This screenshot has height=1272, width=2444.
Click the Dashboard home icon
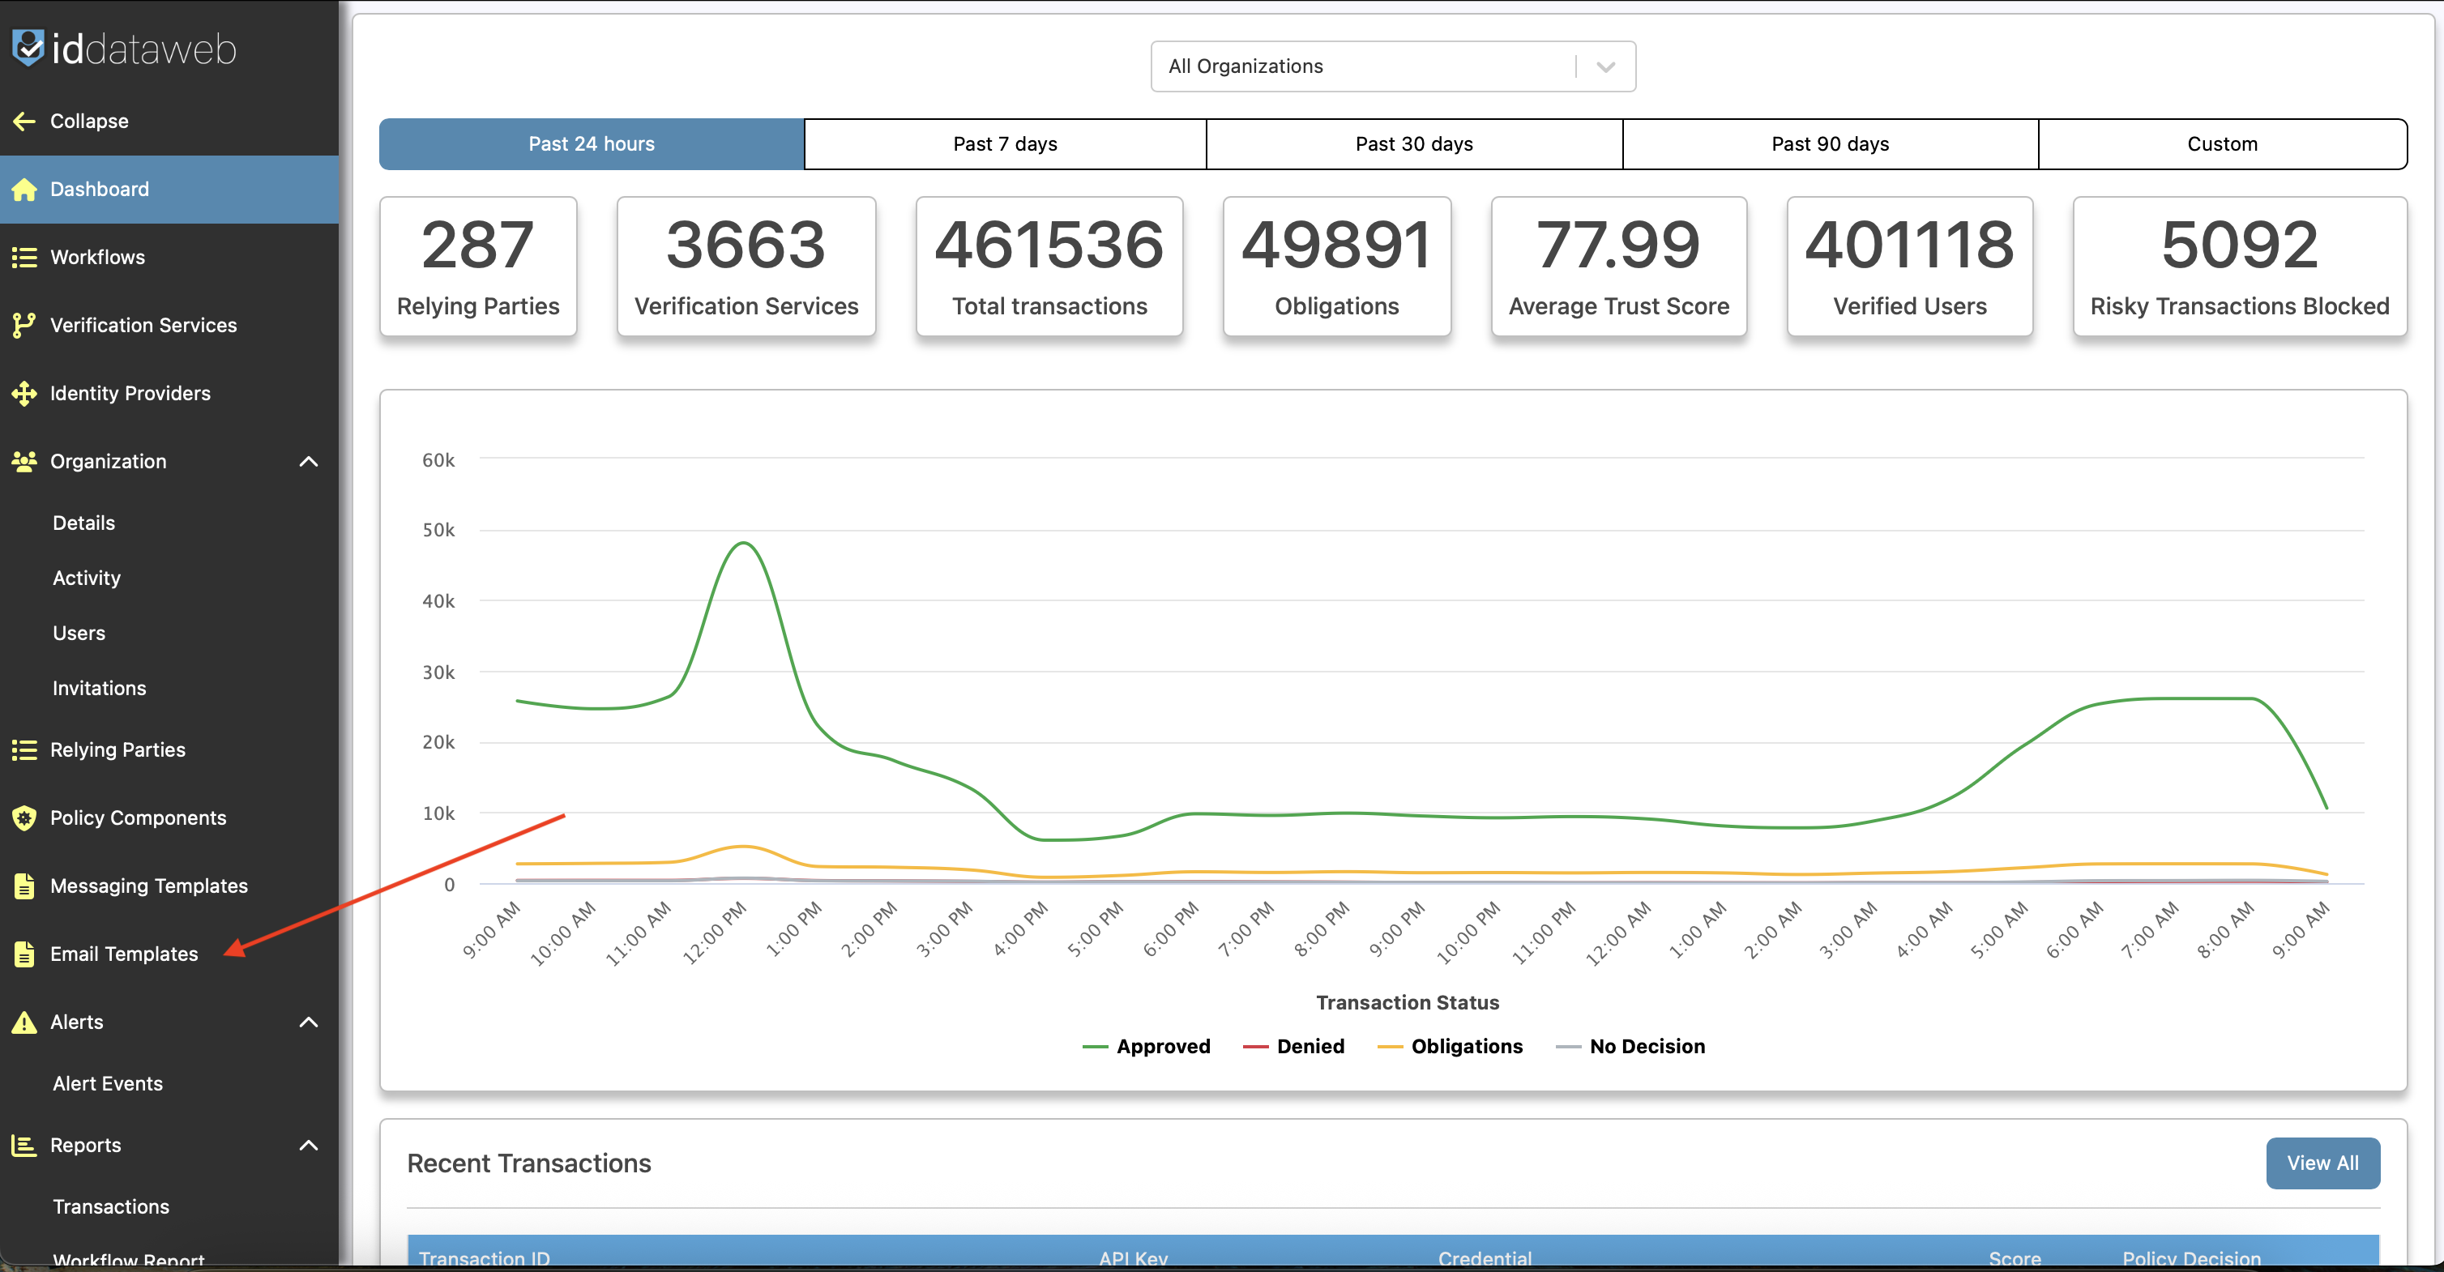[x=24, y=190]
